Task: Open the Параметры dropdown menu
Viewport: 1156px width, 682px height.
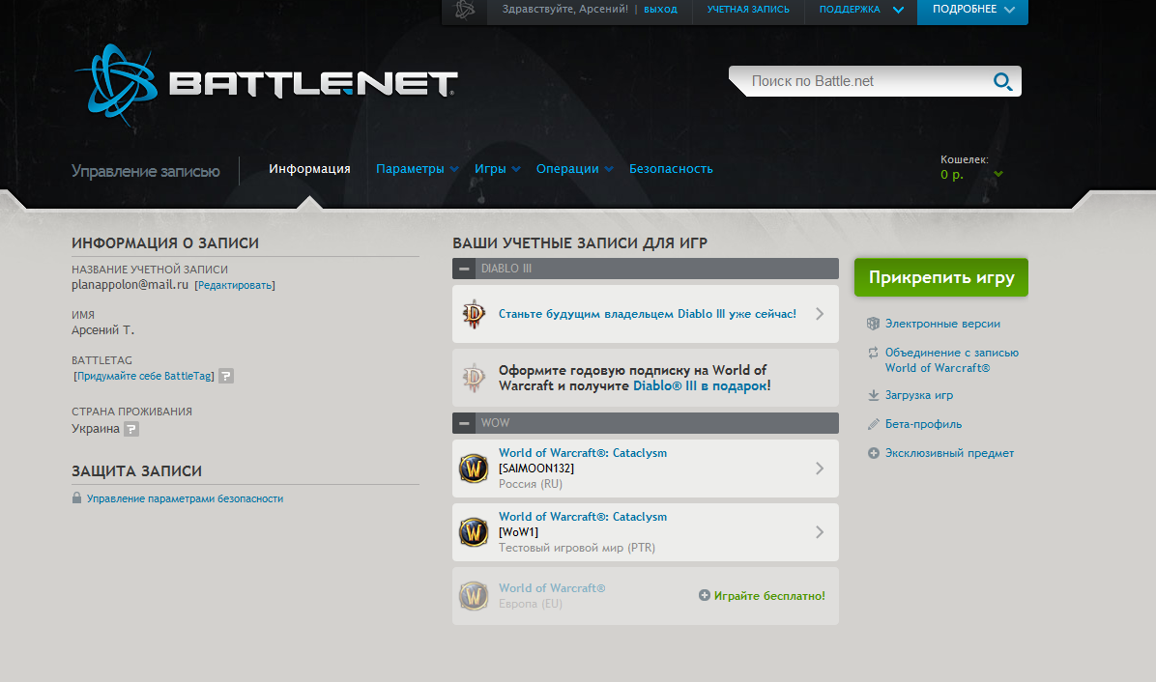Action: (x=418, y=169)
